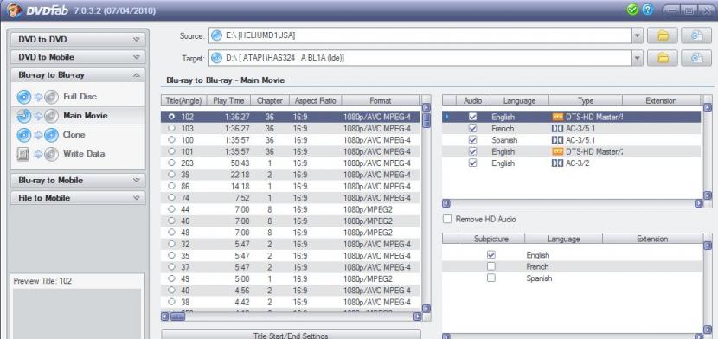Image resolution: width=718 pixels, height=339 pixels.
Task: Click title list horizontal scroll right arrow
Action: (x=417, y=317)
